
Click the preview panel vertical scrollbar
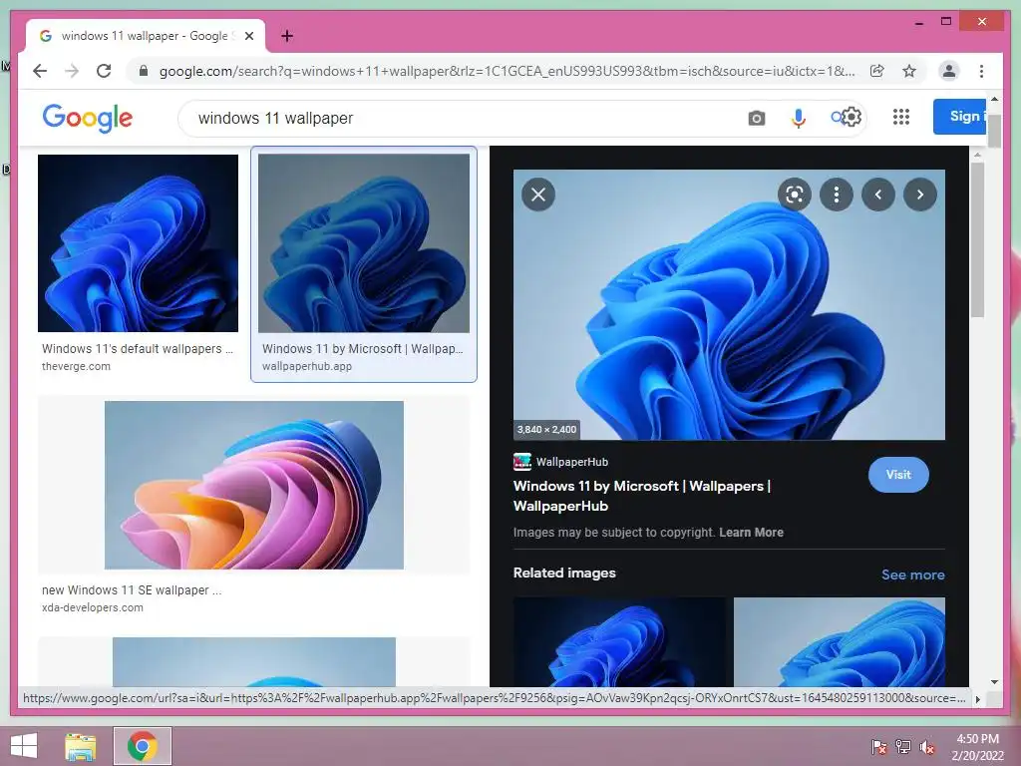(x=977, y=239)
